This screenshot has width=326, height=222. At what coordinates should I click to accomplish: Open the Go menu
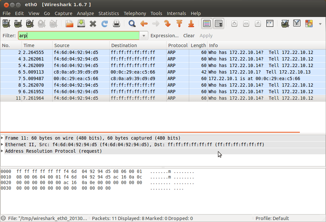coord(47,13)
